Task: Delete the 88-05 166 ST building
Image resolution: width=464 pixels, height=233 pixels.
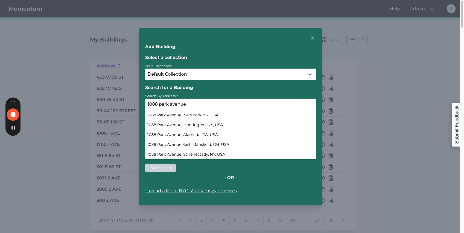Action: pyautogui.click(x=331, y=122)
